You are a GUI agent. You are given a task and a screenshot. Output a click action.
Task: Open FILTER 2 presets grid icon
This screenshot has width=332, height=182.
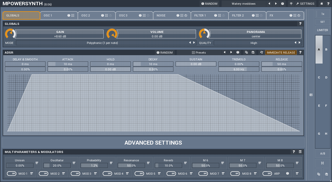click(257, 15)
